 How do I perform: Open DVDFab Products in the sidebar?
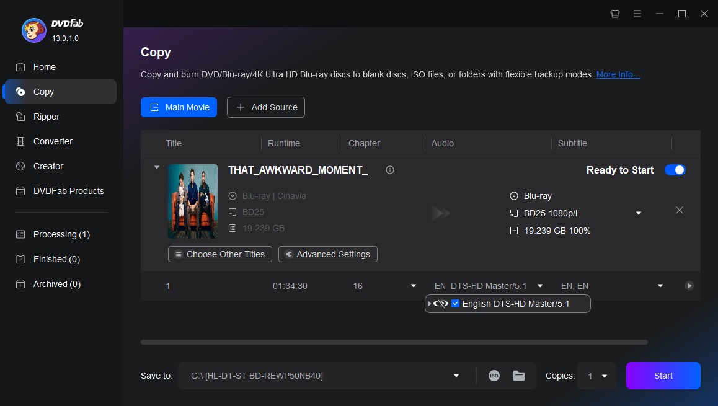point(68,190)
